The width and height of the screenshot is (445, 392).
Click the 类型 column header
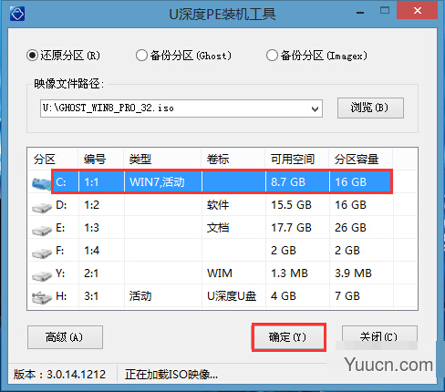tap(140, 160)
